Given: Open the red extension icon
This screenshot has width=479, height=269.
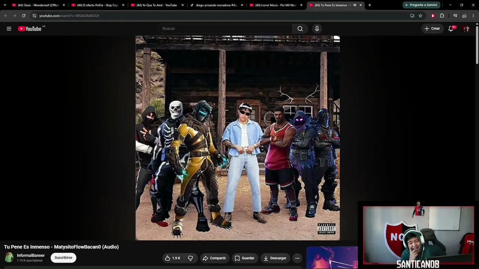Looking at the screenshot, I should click(x=433, y=16).
